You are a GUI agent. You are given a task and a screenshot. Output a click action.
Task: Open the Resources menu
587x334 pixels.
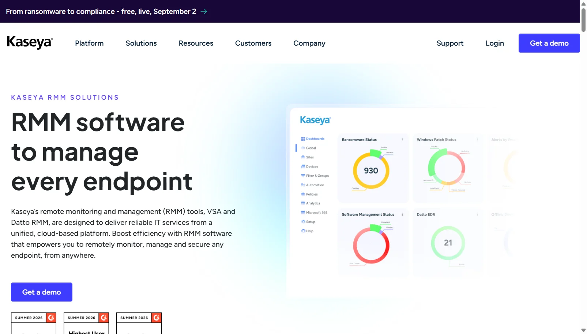pos(196,43)
